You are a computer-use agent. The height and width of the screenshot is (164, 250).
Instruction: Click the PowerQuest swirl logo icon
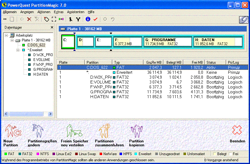[x=244, y=20]
